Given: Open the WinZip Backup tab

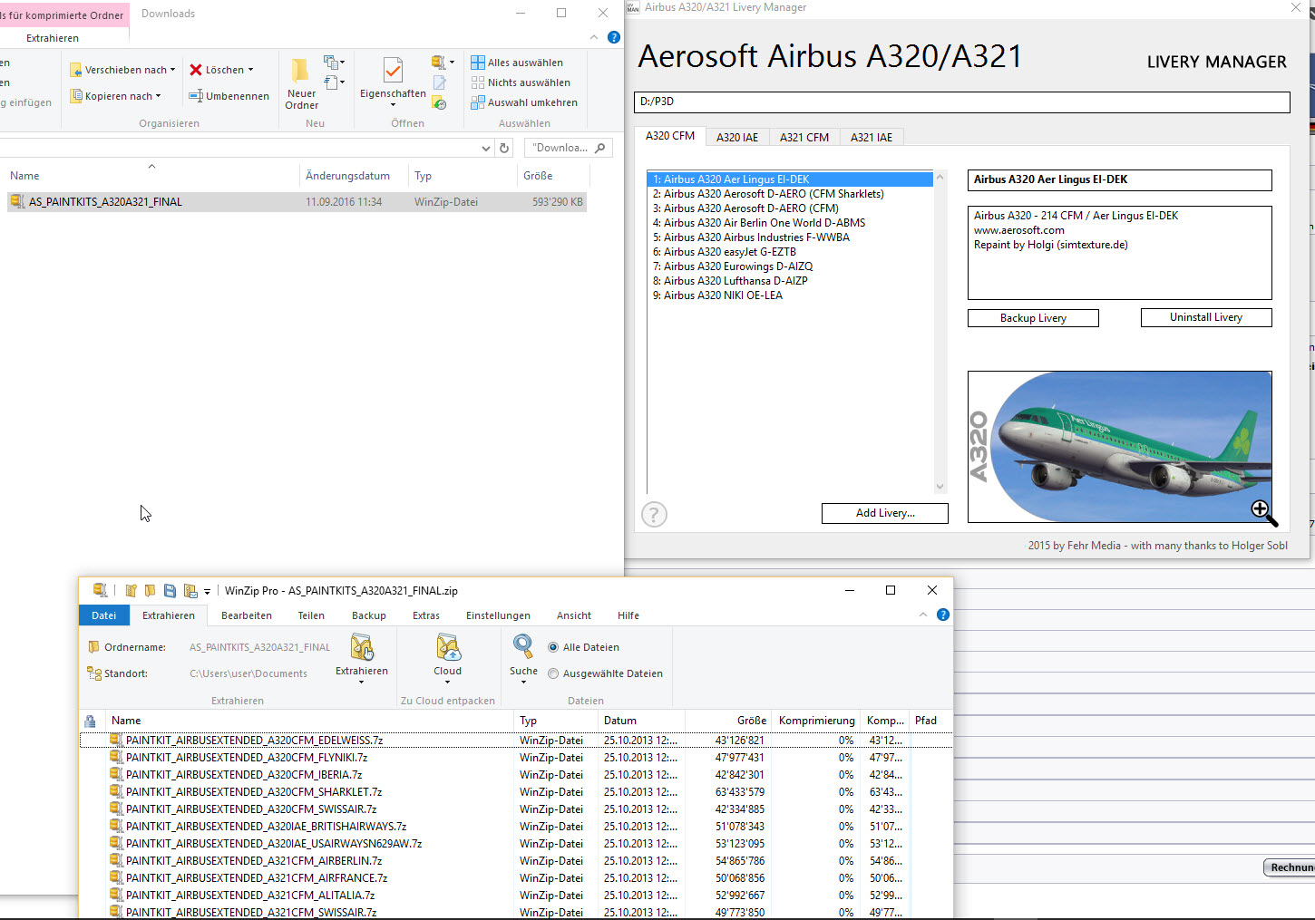Looking at the screenshot, I should coord(369,615).
